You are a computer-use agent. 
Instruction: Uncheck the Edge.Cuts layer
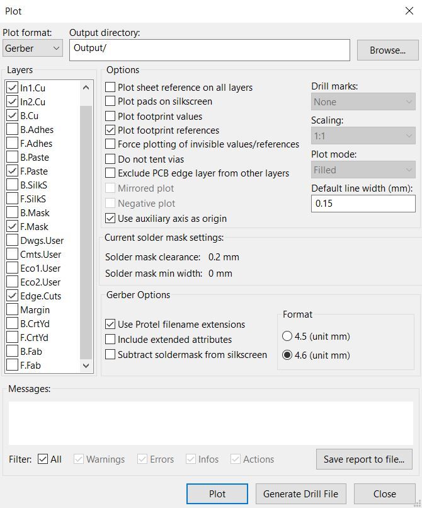coord(11,296)
